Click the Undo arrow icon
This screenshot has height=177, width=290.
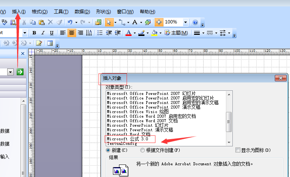point(70,22)
